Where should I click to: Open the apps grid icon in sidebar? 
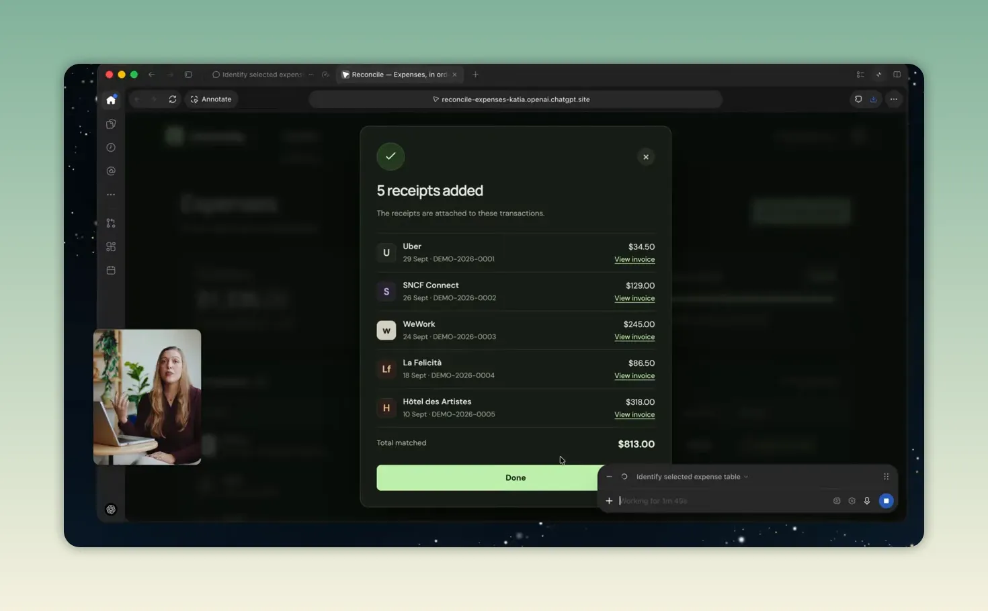111,246
